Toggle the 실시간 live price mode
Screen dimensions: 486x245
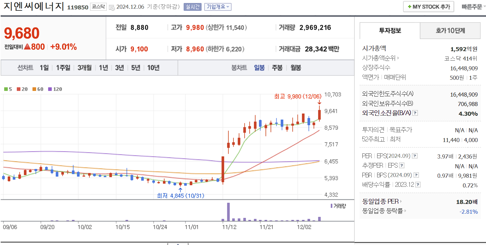point(192,6)
